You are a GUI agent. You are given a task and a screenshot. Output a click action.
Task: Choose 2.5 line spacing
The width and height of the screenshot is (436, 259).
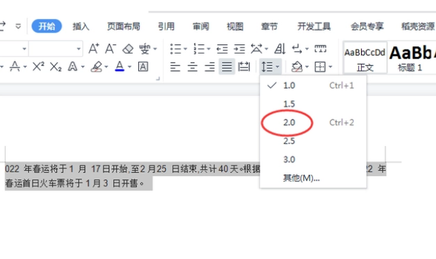point(313,141)
